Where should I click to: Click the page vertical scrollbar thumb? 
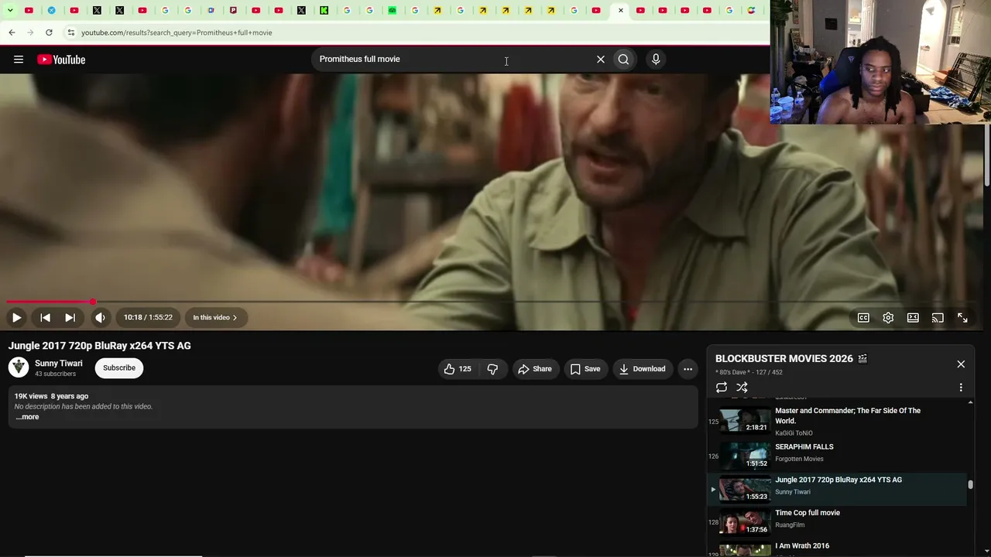click(987, 155)
